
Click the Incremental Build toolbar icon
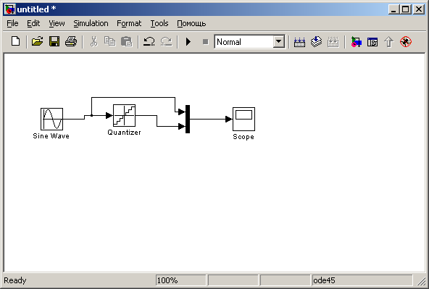click(299, 42)
